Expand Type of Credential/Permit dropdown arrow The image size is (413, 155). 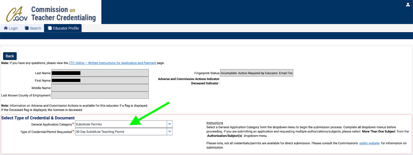[170, 132]
